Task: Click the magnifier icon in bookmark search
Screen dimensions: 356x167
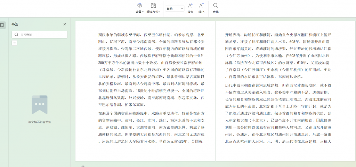Action: tap(16, 35)
